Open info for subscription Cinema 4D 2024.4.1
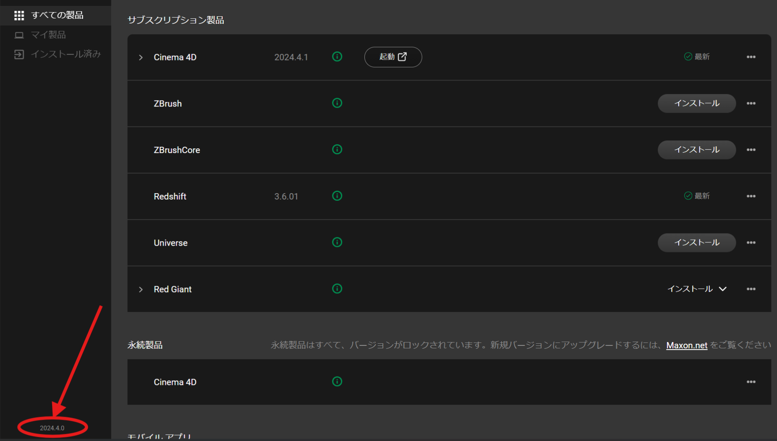777x441 pixels. 337,57
